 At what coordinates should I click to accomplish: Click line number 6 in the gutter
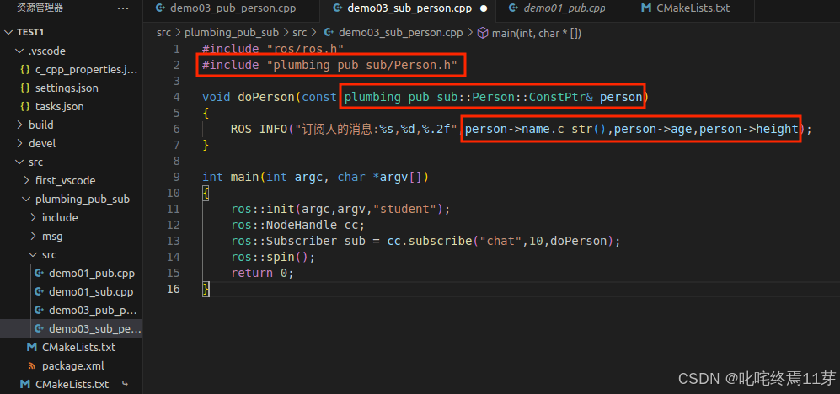[177, 129]
